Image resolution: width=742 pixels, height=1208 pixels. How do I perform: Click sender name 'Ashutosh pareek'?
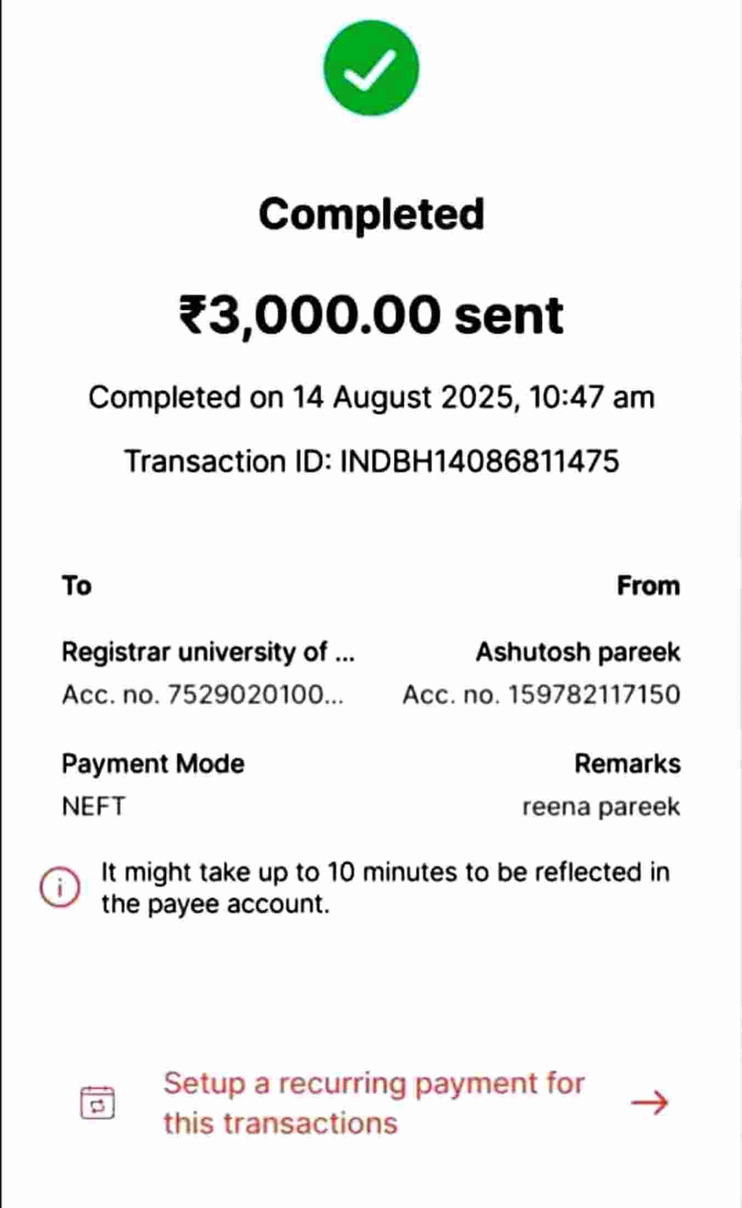tap(578, 652)
